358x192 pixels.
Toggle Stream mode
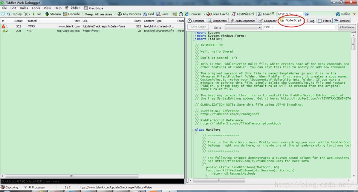coord(53,14)
